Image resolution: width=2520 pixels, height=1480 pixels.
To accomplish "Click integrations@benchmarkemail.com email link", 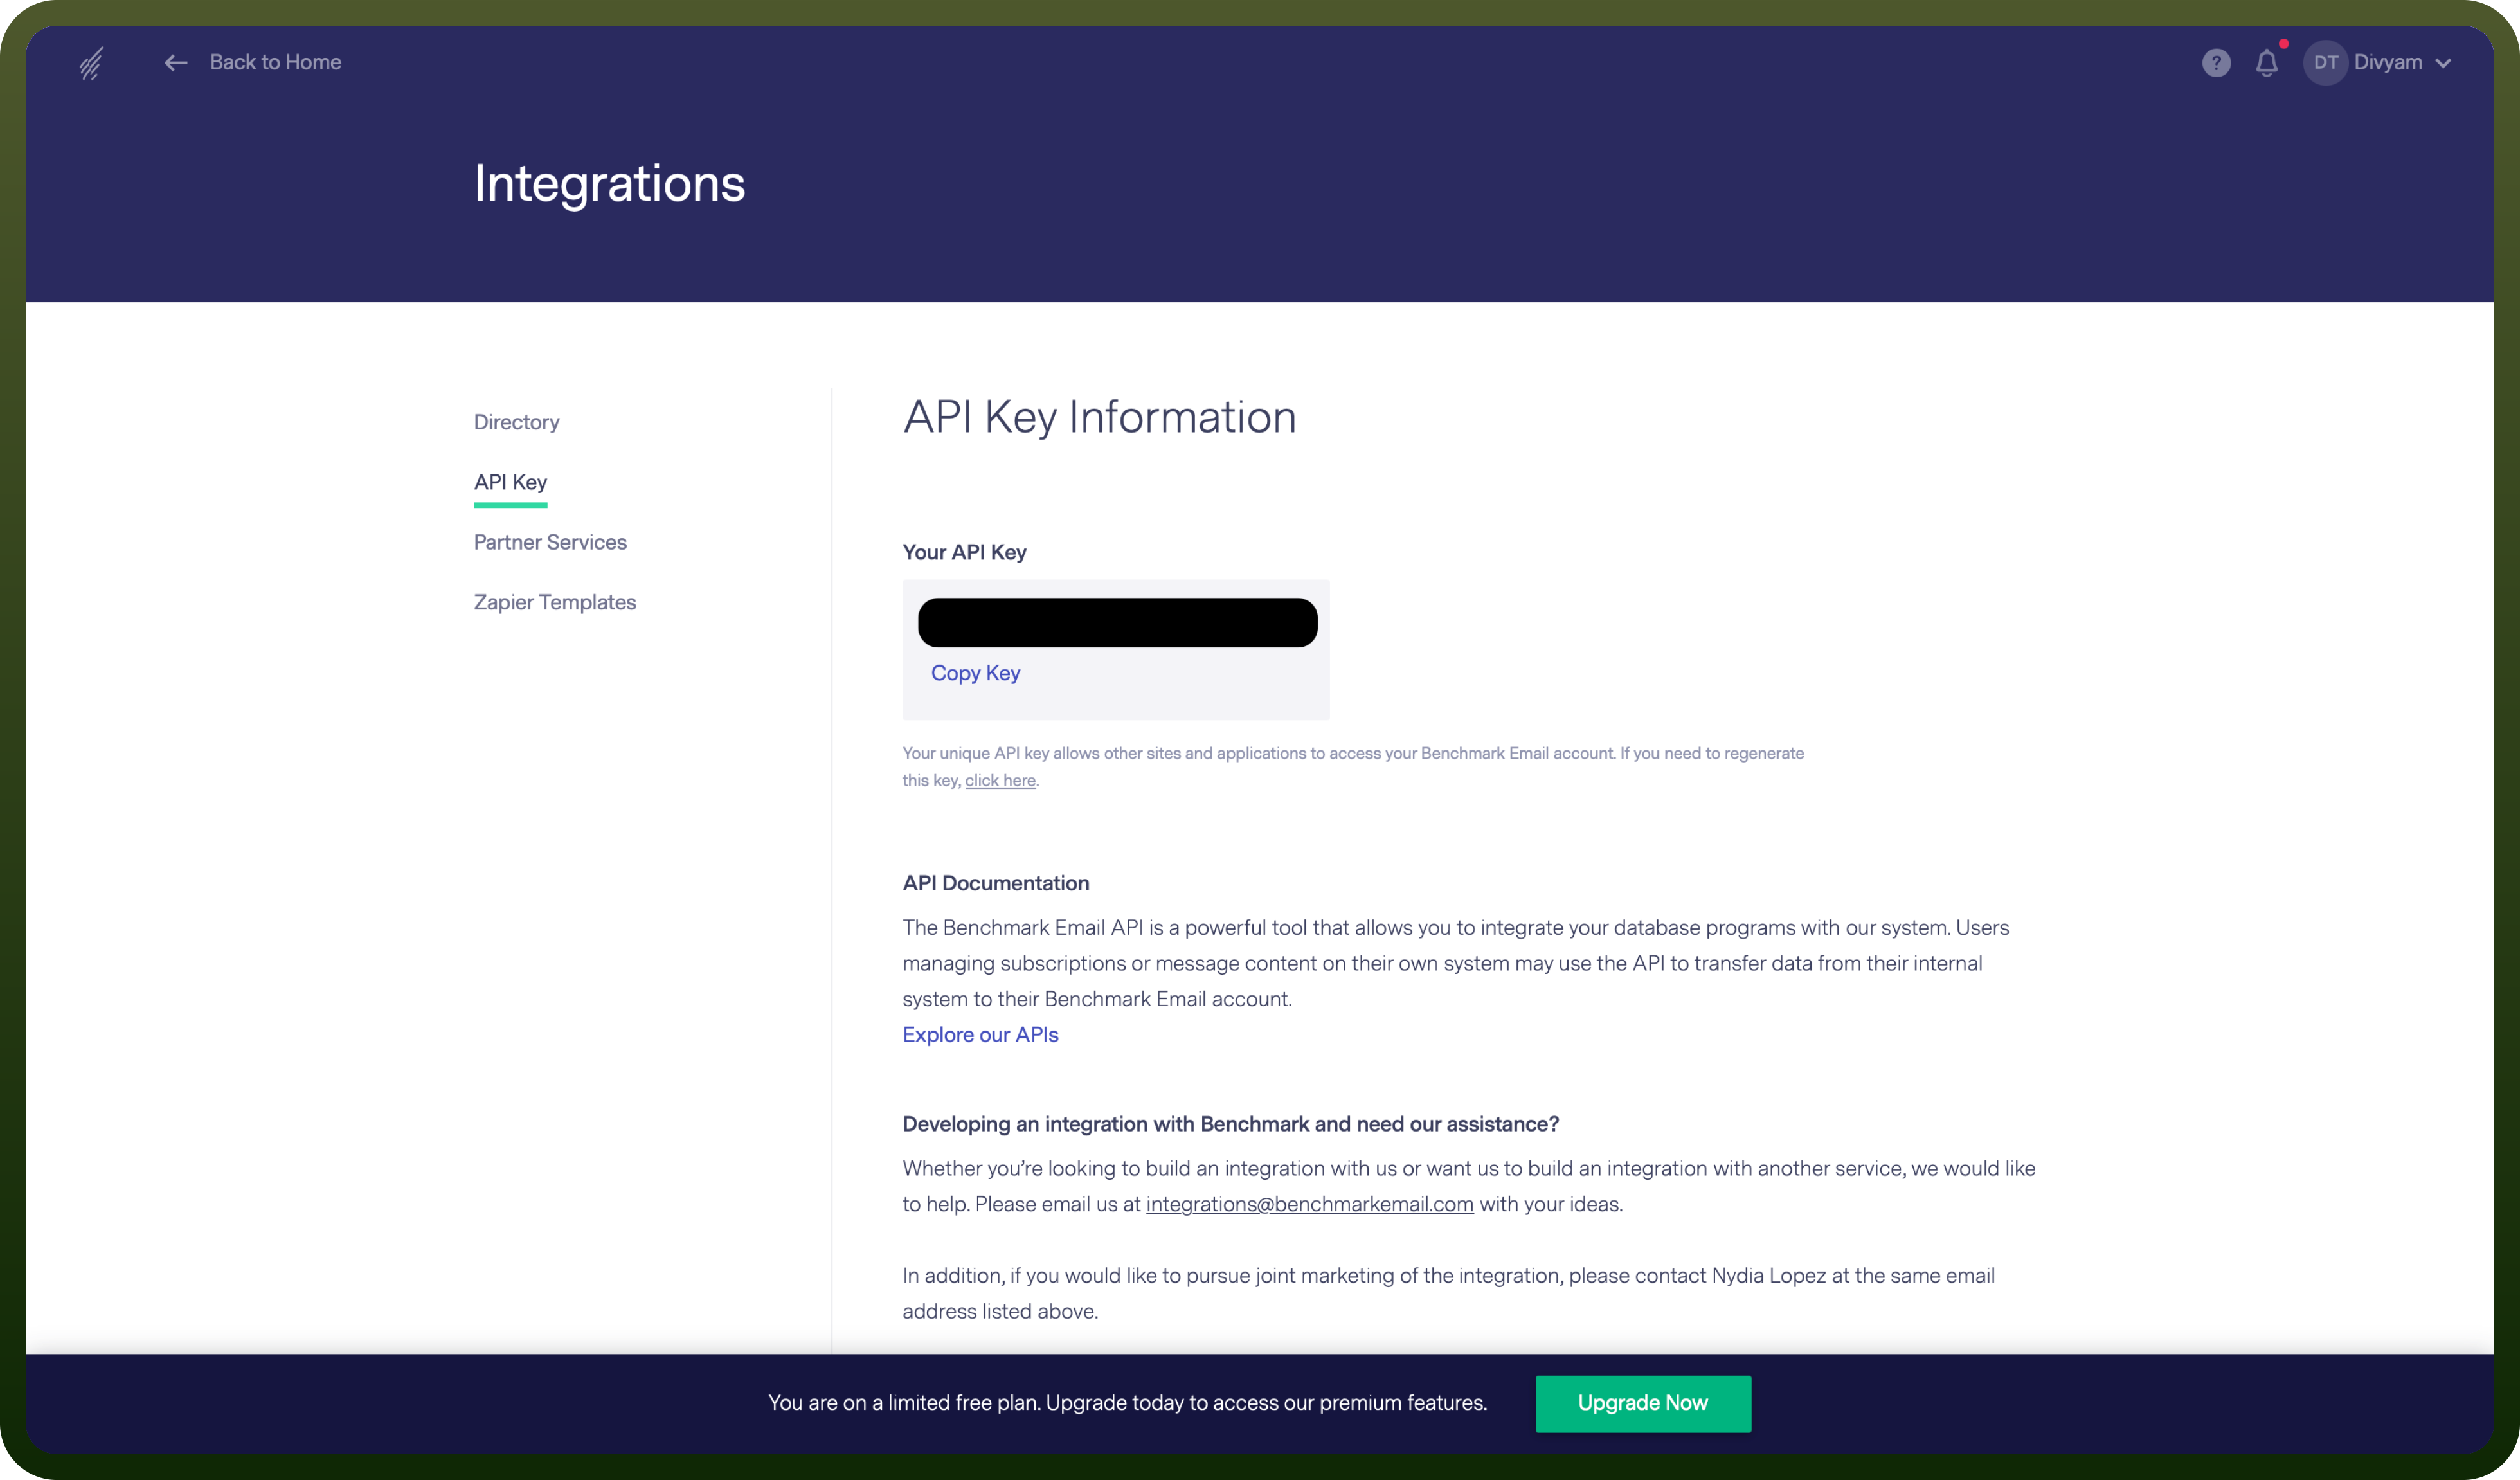I will pyautogui.click(x=1309, y=1204).
